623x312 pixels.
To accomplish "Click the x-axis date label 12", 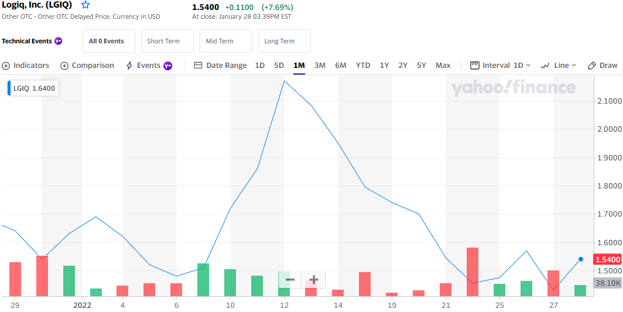I will (284, 306).
